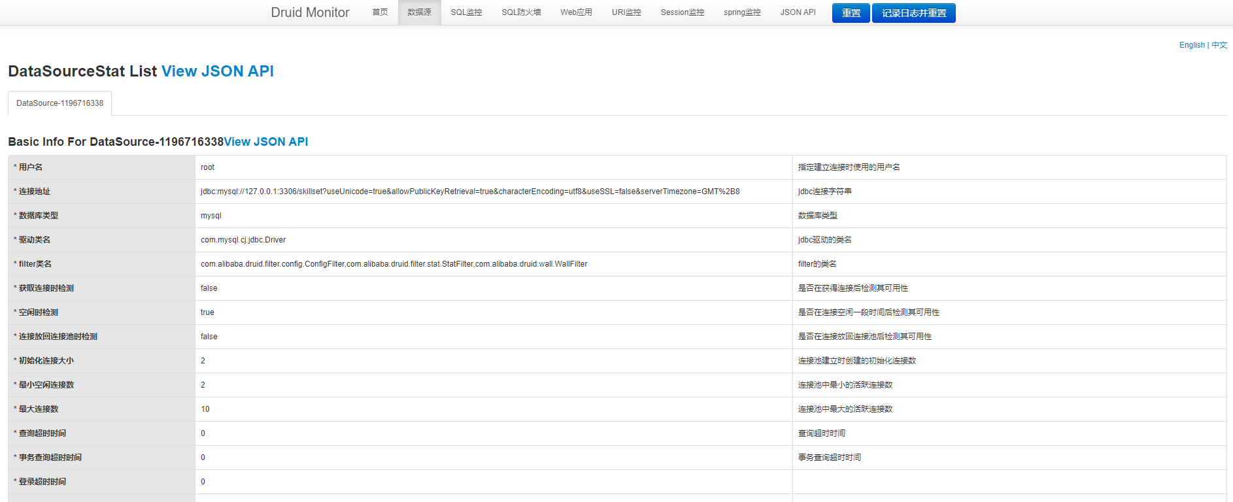Click description 是否在获得连接后检测其可用性

click(x=853, y=288)
